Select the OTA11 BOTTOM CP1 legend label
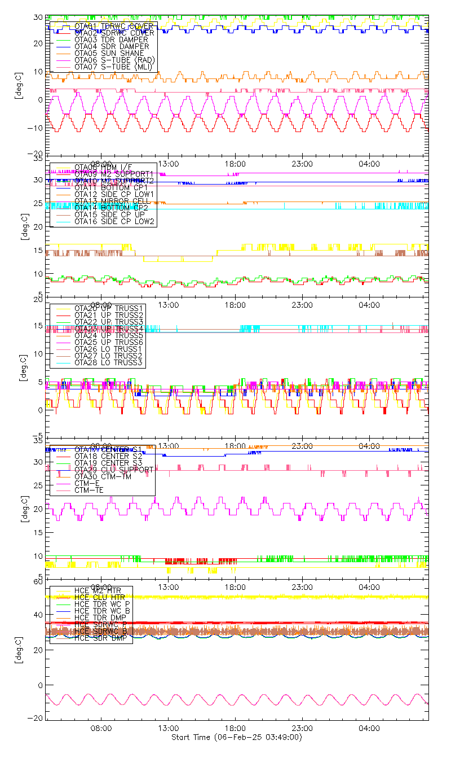 [x=111, y=187]
